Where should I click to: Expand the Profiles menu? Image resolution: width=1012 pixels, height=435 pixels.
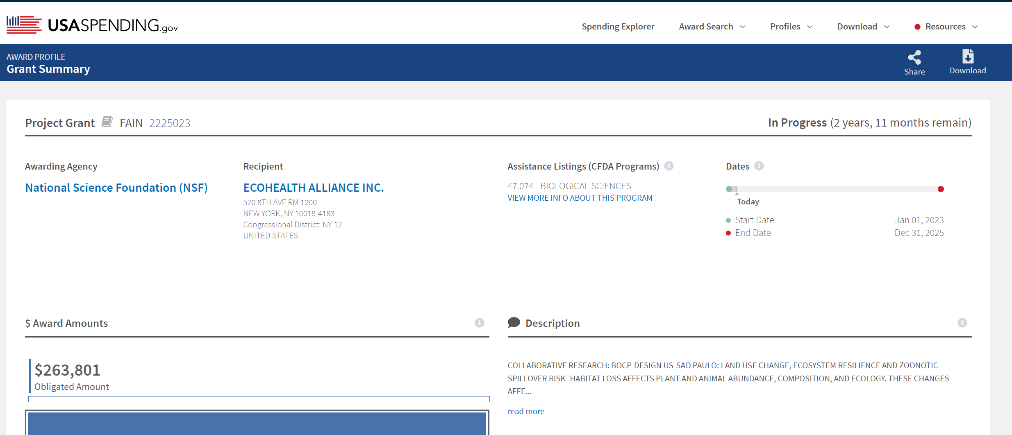tap(791, 26)
